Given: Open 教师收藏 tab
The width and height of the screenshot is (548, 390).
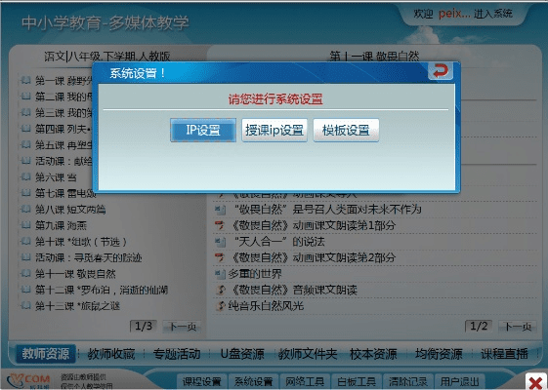Looking at the screenshot, I should [111, 354].
